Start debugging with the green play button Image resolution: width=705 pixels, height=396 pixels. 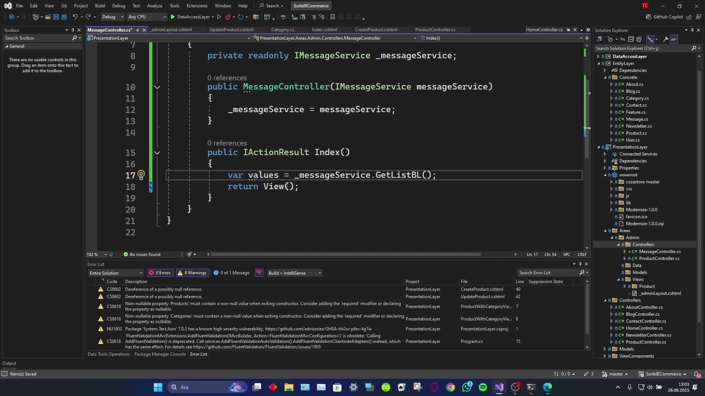(173, 17)
